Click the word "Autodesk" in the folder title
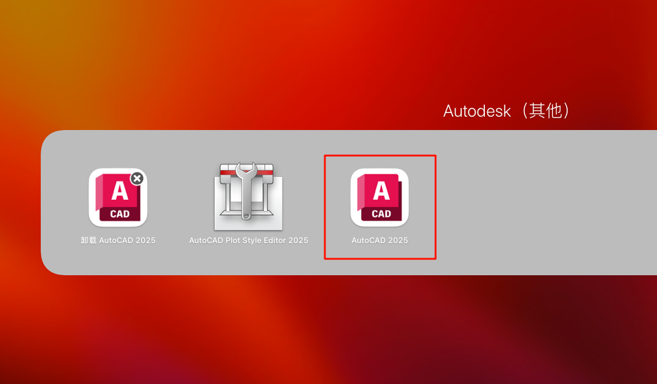657x384 pixels. [x=477, y=111]
